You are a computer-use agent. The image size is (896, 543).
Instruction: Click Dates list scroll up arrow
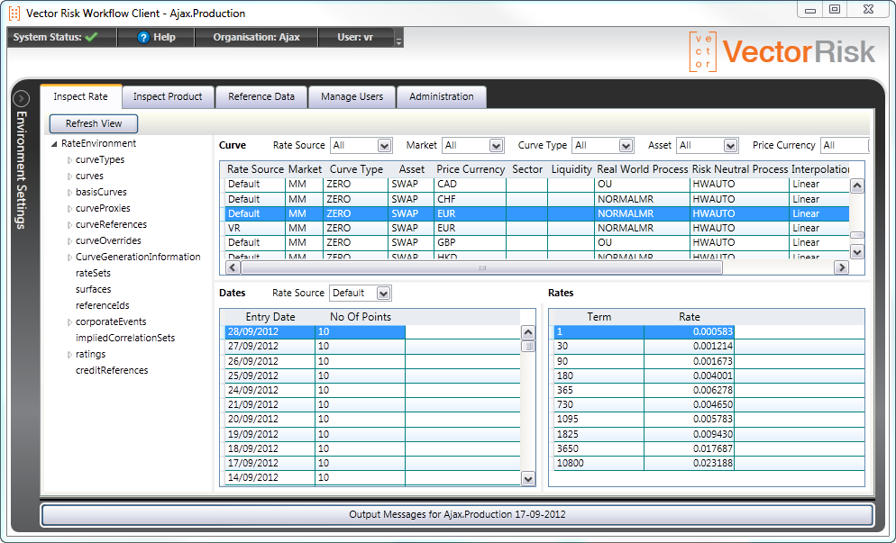[528, 332]
